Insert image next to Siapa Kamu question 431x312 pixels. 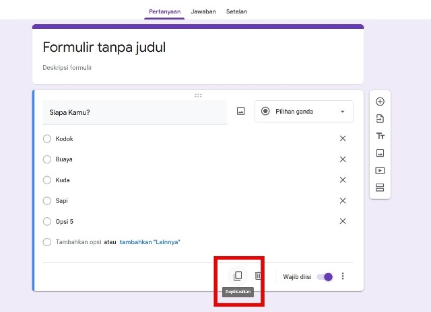click(x=240, y=111)
